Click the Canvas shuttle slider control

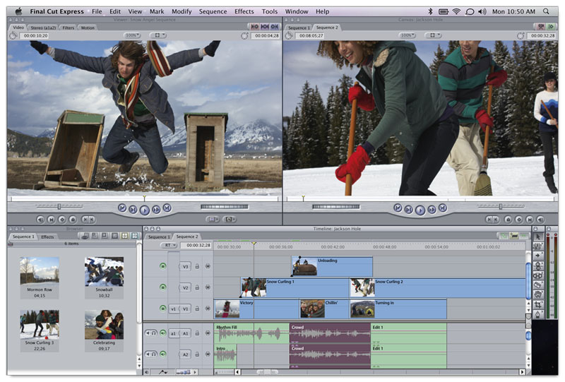(x=500, y=207)
